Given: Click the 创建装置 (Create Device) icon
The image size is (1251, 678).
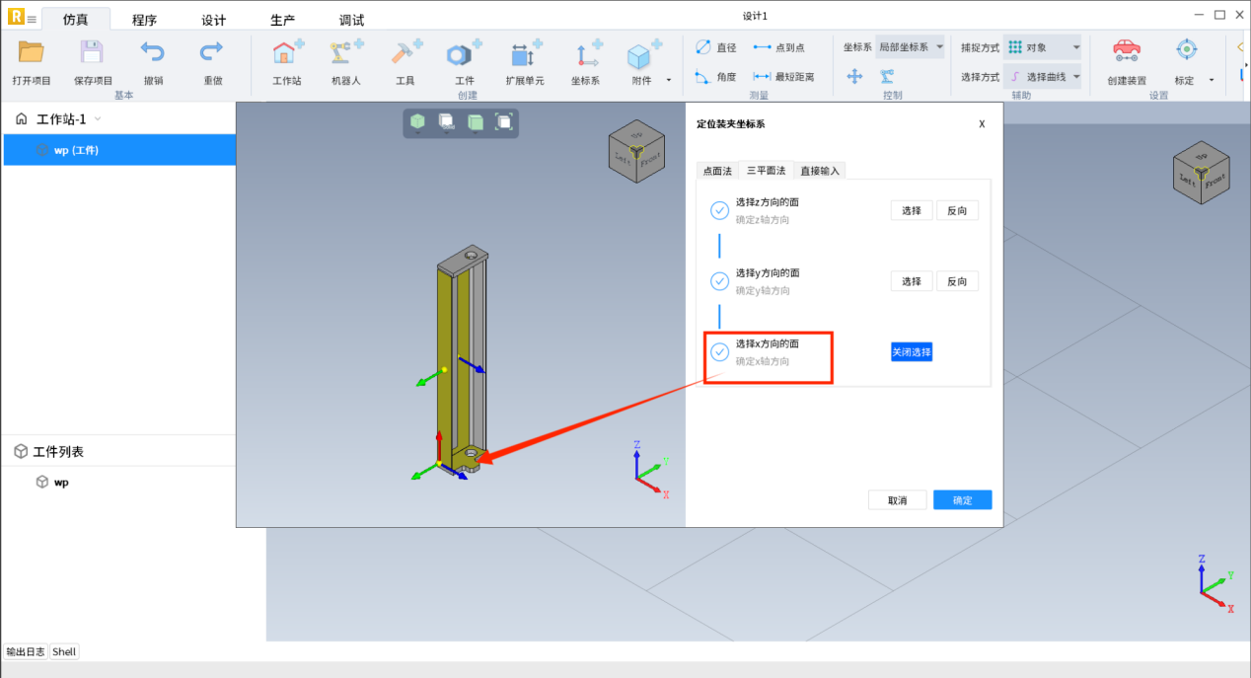Looking at the screenshot, I should tap(1126, 54).
